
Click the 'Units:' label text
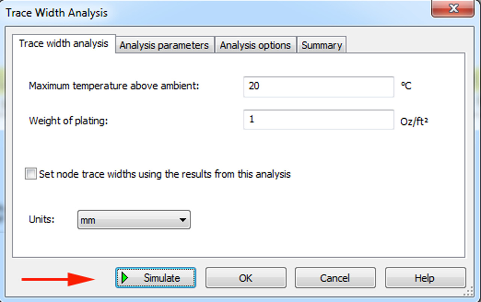click(42, 219)
